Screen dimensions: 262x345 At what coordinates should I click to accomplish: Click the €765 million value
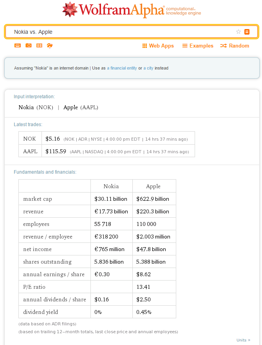(x=109, y=249)
